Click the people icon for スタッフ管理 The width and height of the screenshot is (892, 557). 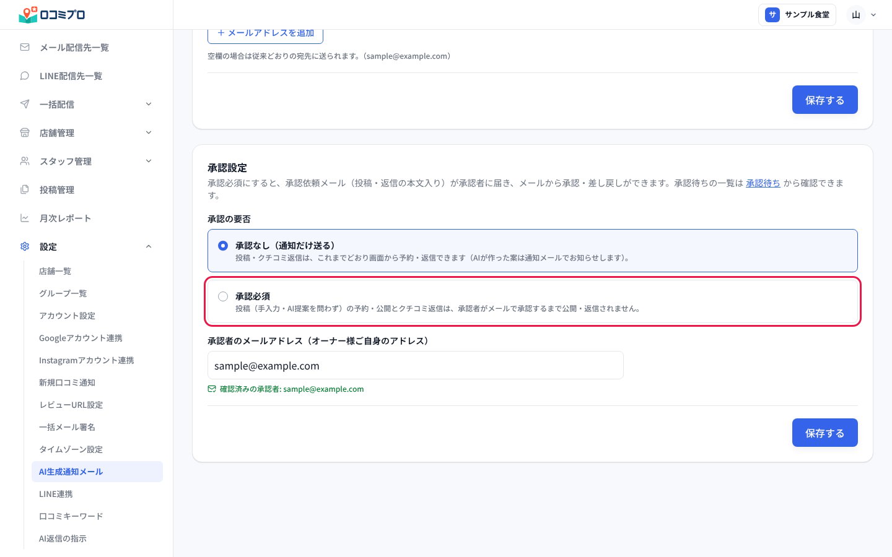coord(25,161)
